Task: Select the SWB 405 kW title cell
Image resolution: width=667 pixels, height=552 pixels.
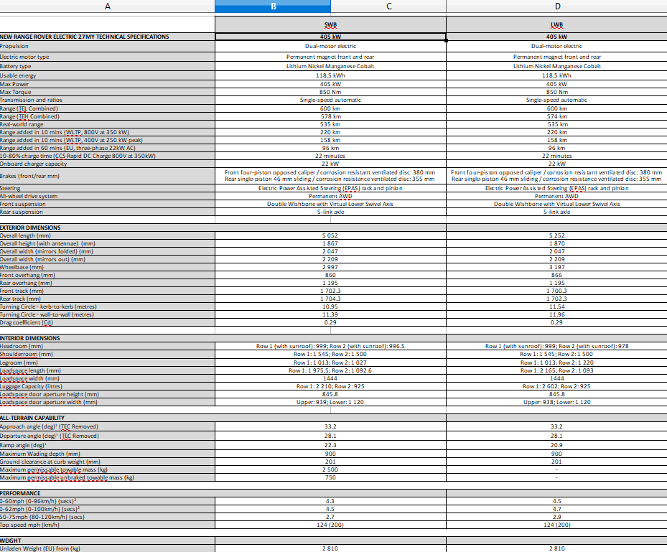Action: pyautogui.click(x=330, y=37)
